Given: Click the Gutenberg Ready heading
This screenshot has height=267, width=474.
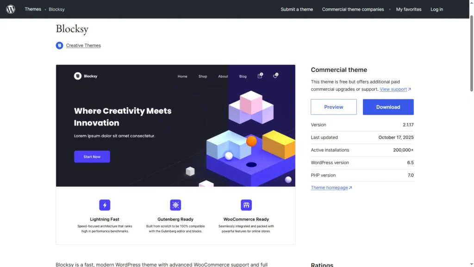Looking at the screenshot, I should (175, 219).
